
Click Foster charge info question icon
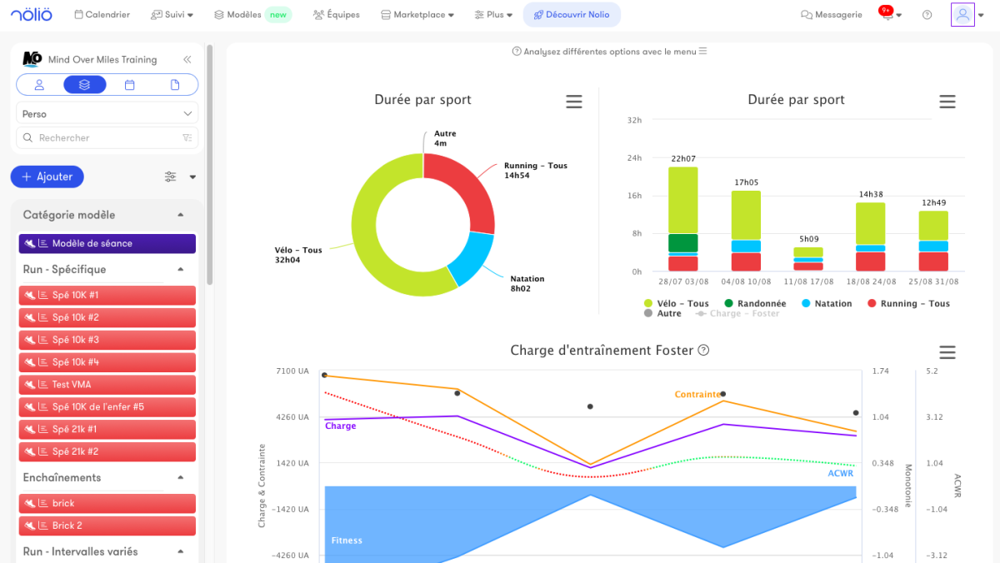703,351
